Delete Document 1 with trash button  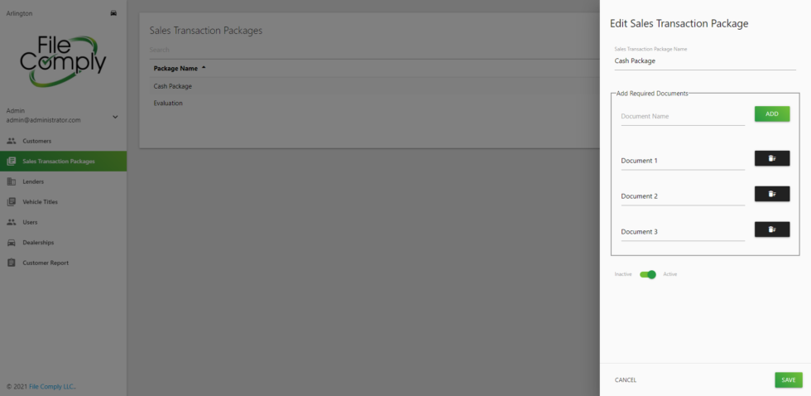pyautogui.click(x=771, y=158)
